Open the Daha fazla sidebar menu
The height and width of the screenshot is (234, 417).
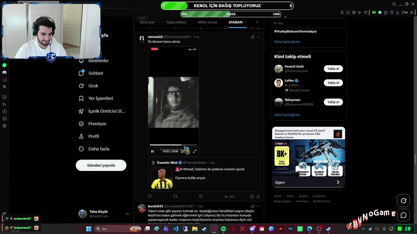tap(94, 149)
